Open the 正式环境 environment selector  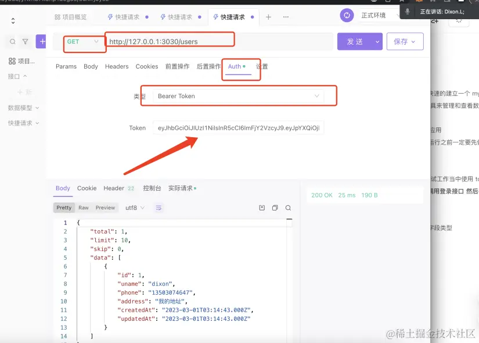click(x=379, y=15)
